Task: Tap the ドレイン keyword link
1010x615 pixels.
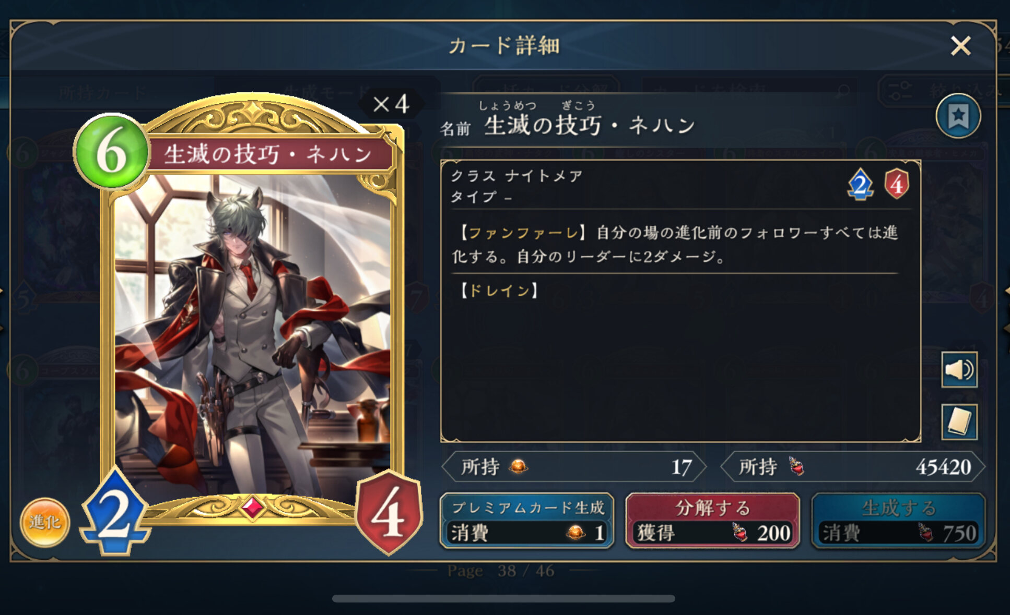Action: pyautogui.click(x=499, y=291)
